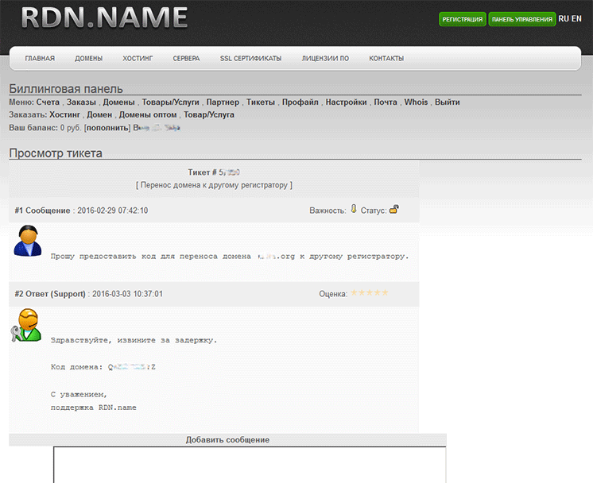
Task: Open the Домены nav item
Action: (88, 58)
